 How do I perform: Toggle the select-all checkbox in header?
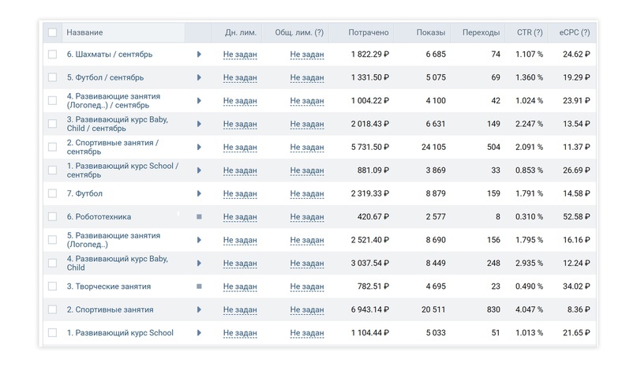tap(52, 32)
